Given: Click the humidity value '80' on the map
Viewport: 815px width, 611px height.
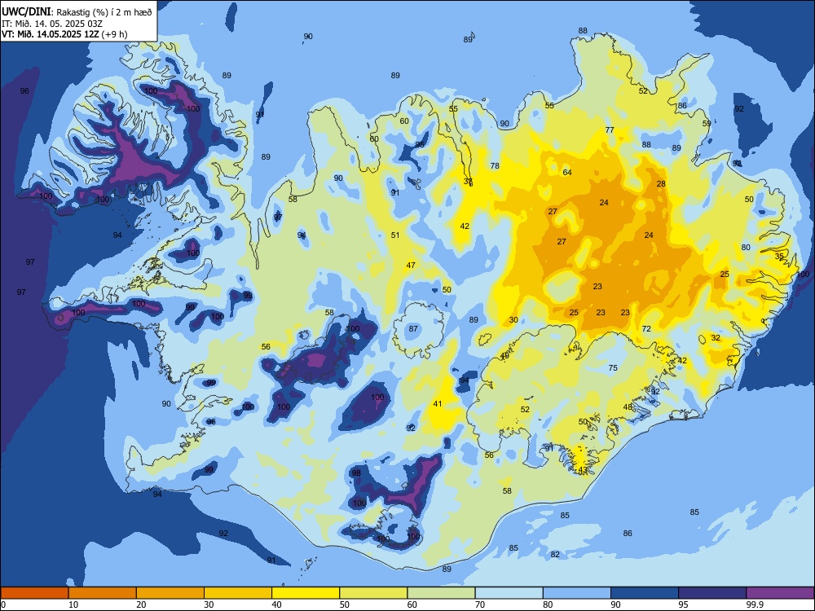Looking at the screenshot, I should coord(746,248).
